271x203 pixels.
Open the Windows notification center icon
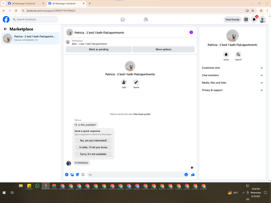[x=266, y=193]
